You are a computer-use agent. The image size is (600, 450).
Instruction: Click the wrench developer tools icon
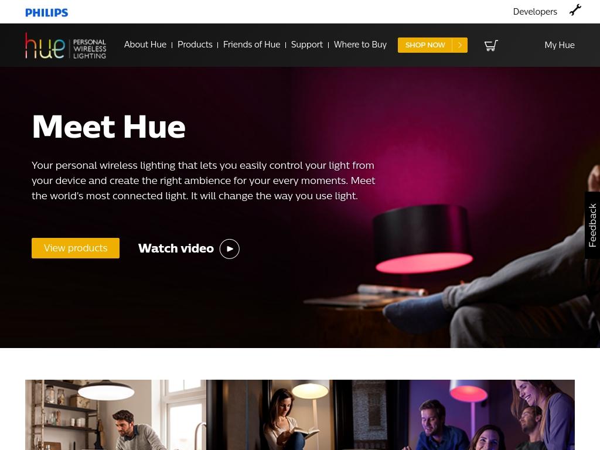tap(575, 10)
